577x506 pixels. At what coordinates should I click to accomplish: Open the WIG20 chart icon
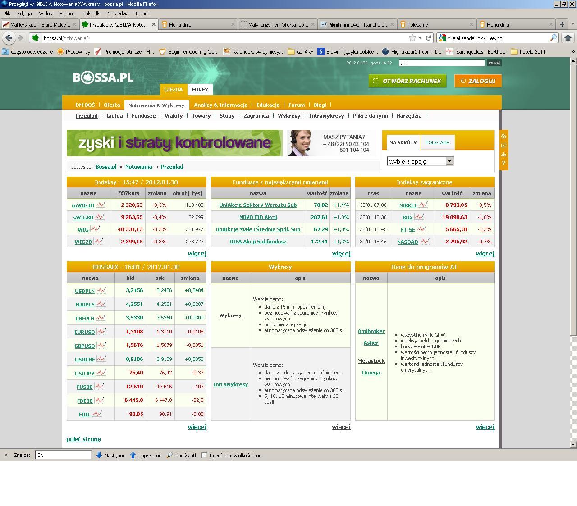pyautogui.click(x=98, y=242)
